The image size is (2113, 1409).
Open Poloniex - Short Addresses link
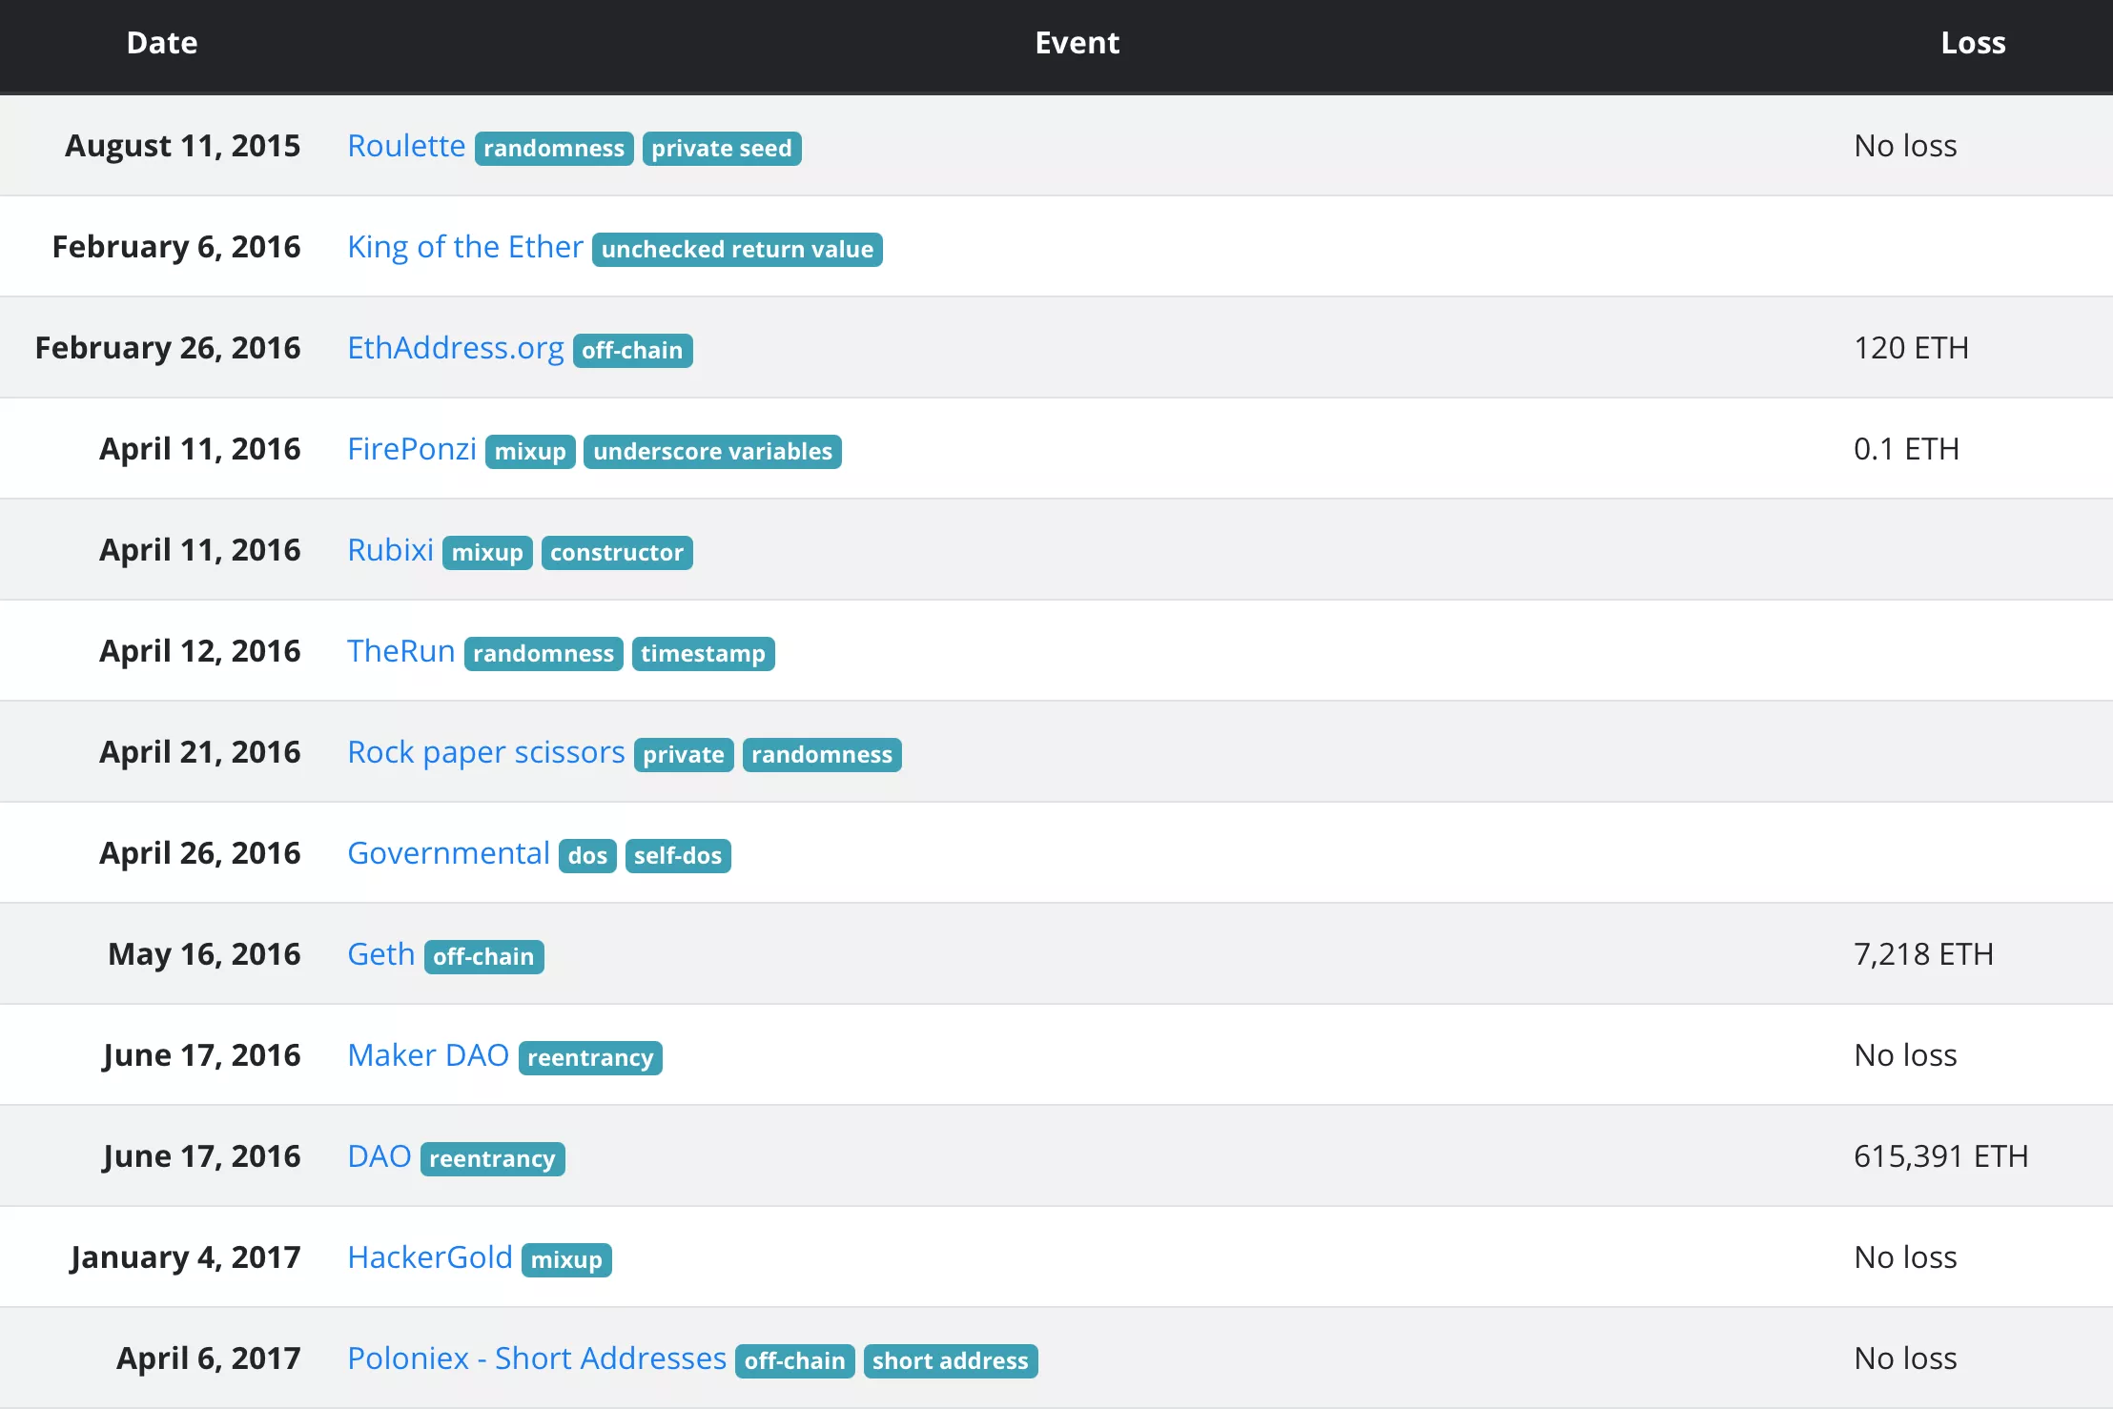click(x=536, y=1358)
